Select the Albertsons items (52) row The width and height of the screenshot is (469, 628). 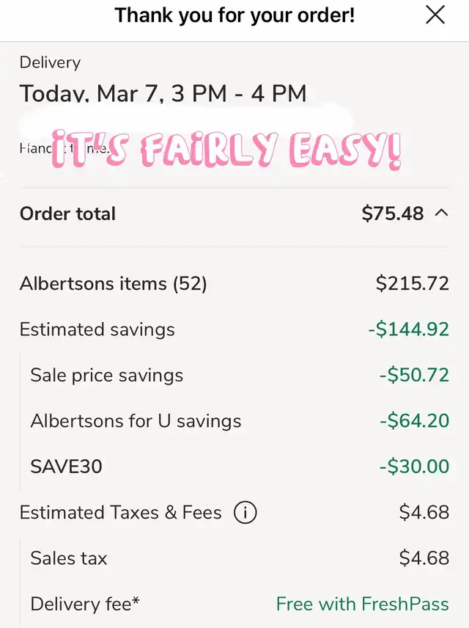point(114,283)
